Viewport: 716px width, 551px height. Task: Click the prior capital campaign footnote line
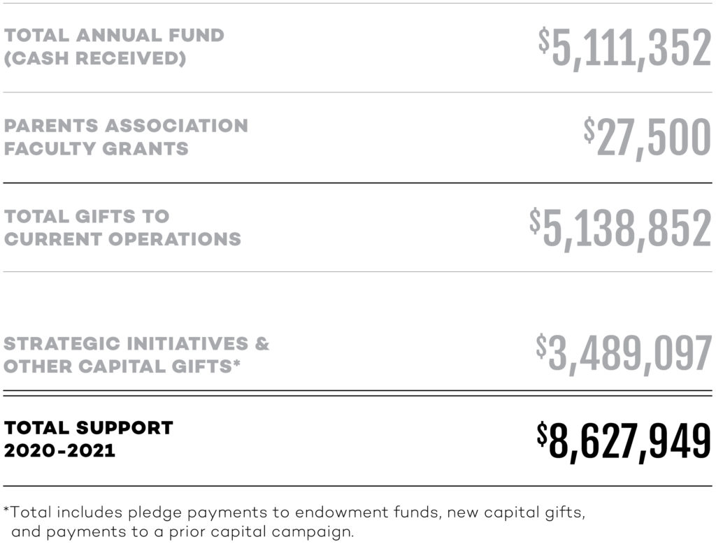[x=182, y=533]
